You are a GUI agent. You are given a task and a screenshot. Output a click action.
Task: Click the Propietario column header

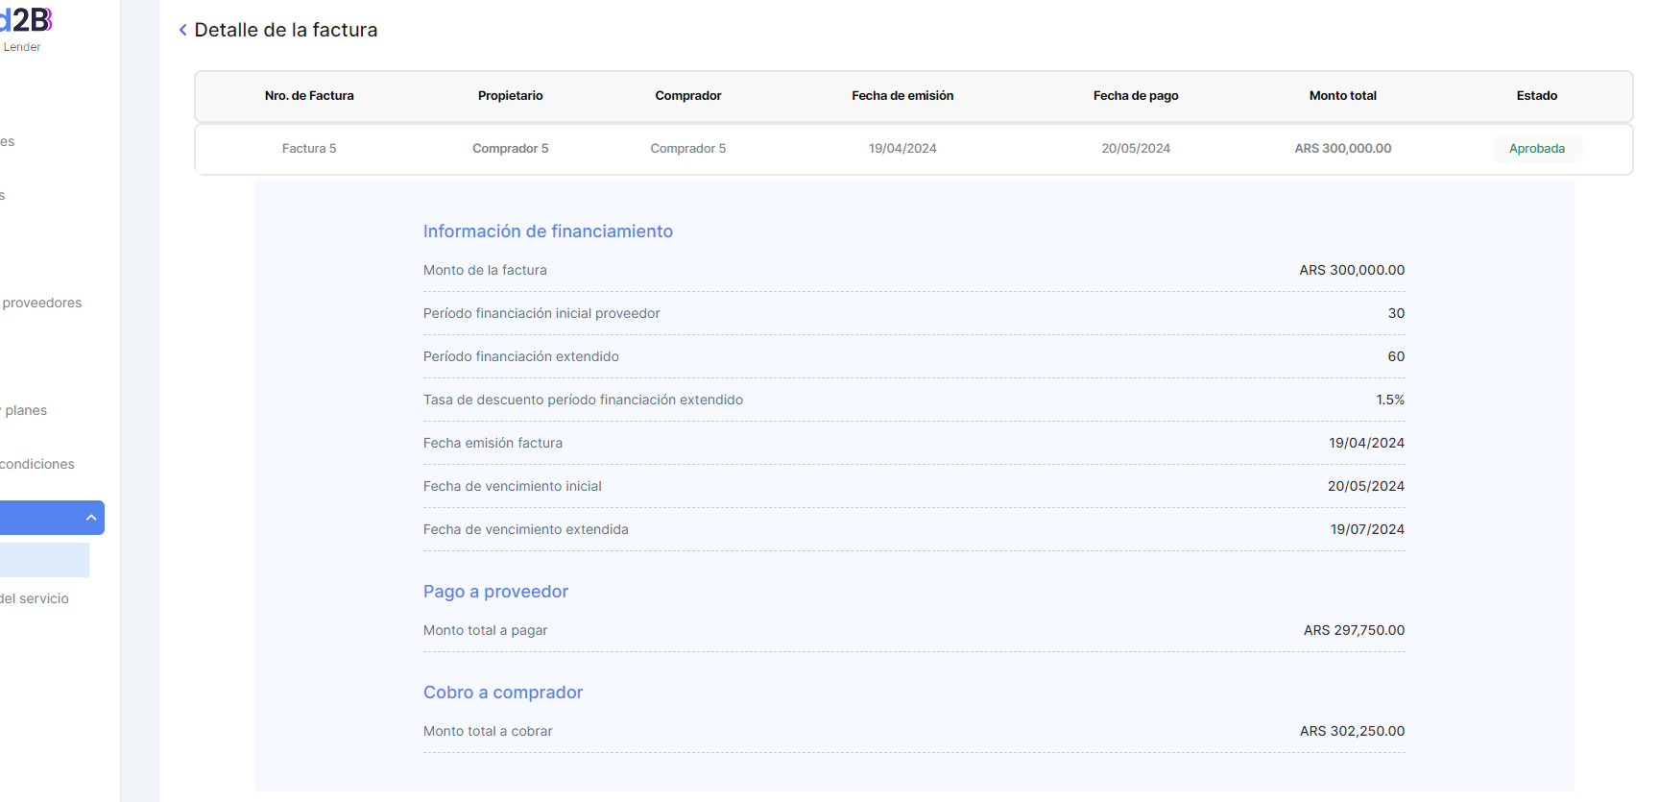[x=510, y=95]
